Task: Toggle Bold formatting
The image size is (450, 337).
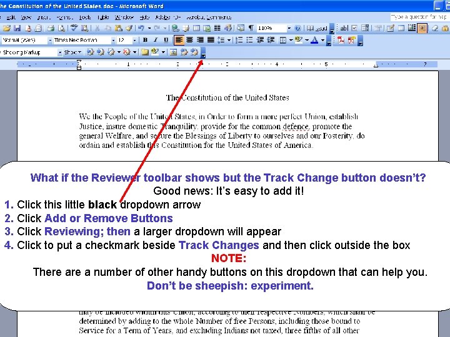Action: [x=145, y=40]
